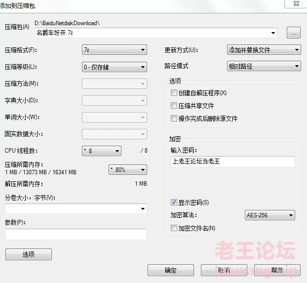Open the 加密算法 AES-256 dropdown
The height and width of the screenshot is (283, 307).
[x=270, y=215]
